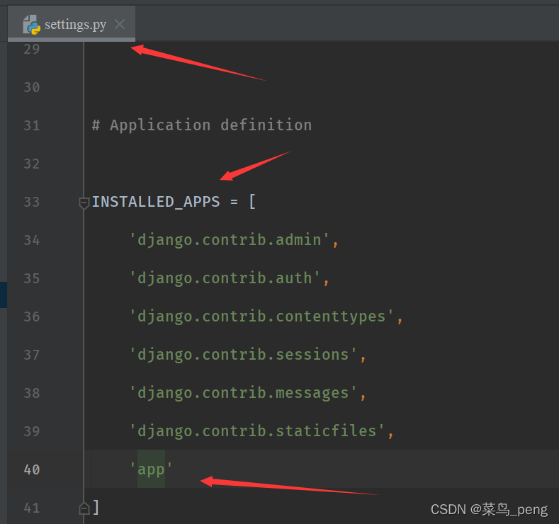This screenshot has height=524, width=559.
Task: Click the closing fold marker on line 41
Action: [84, 508]
